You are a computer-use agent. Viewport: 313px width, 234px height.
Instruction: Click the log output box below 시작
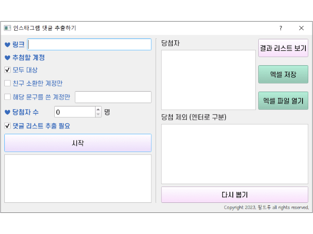[78, 178]
